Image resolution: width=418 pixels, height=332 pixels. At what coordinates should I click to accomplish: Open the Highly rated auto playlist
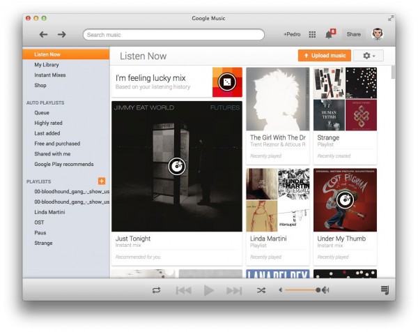click(x=48, y=123)
